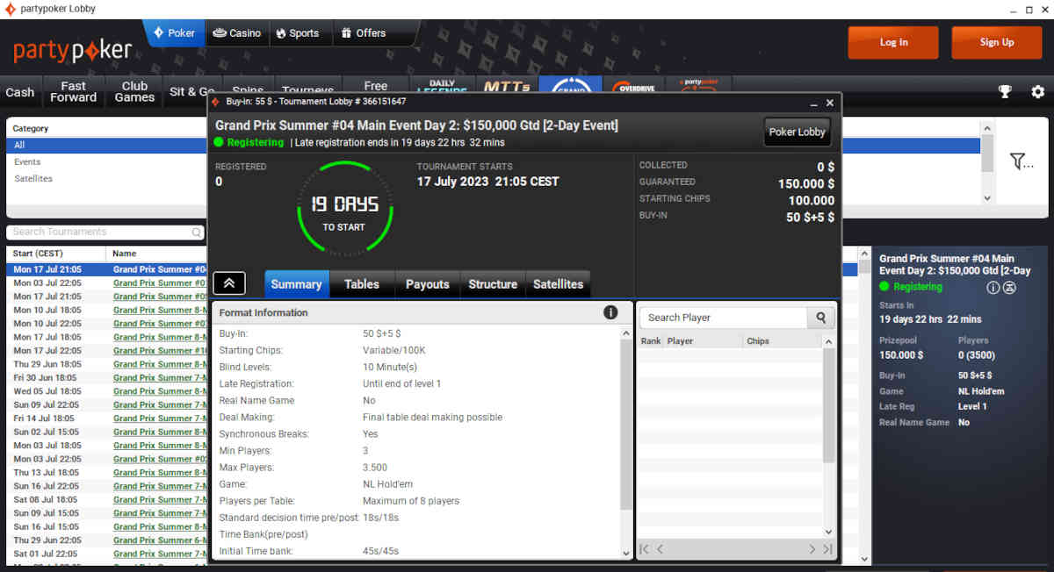Open the Thu 29 Jun 18:05 tournament link
The height and width of the screenshot is (572, 1054).
click(x=159, y=364)
